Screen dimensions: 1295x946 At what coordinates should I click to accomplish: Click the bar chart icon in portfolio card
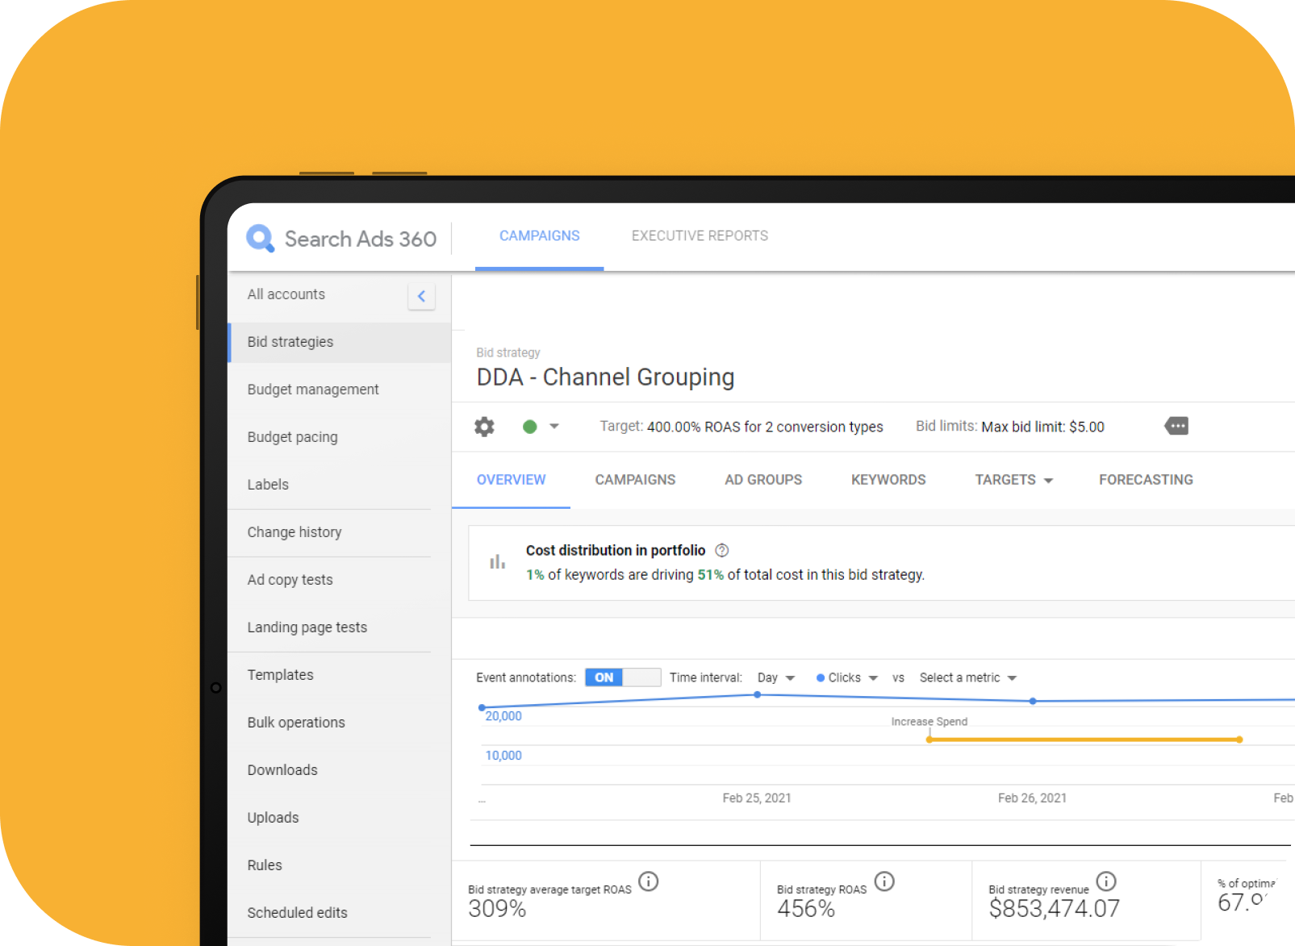pyautogui.click(x=497, y=562)
